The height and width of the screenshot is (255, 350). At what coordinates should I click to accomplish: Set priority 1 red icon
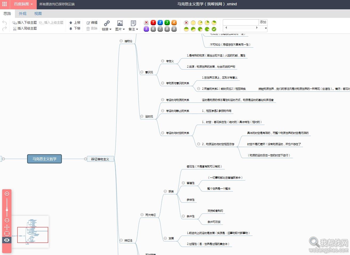153,23
